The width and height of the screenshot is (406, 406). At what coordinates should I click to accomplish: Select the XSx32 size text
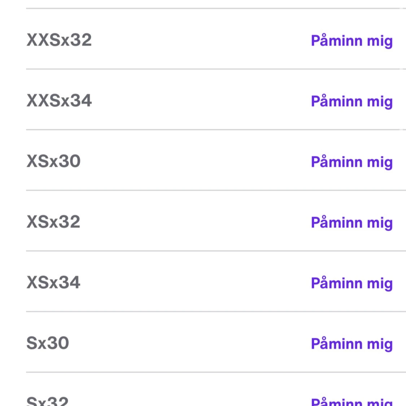[x=53, y=222]
